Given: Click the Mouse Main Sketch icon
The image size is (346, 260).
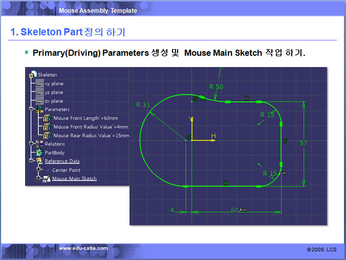Looking at the screenshot, I should coord(47,179).
